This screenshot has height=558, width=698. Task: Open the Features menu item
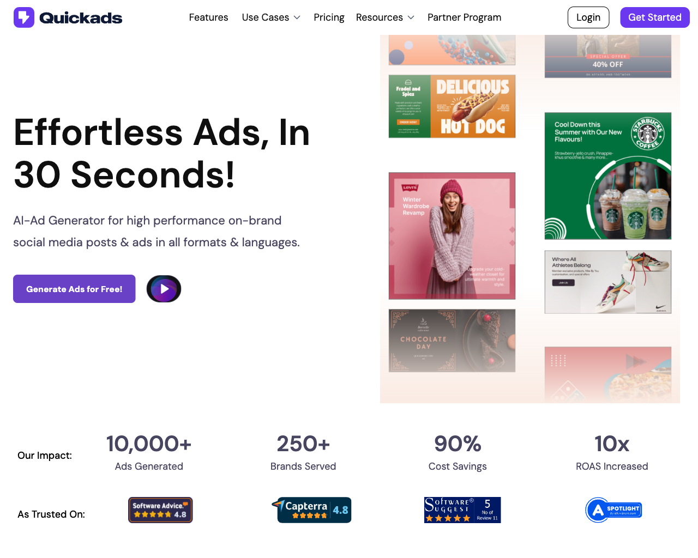(x=208, y=17)
